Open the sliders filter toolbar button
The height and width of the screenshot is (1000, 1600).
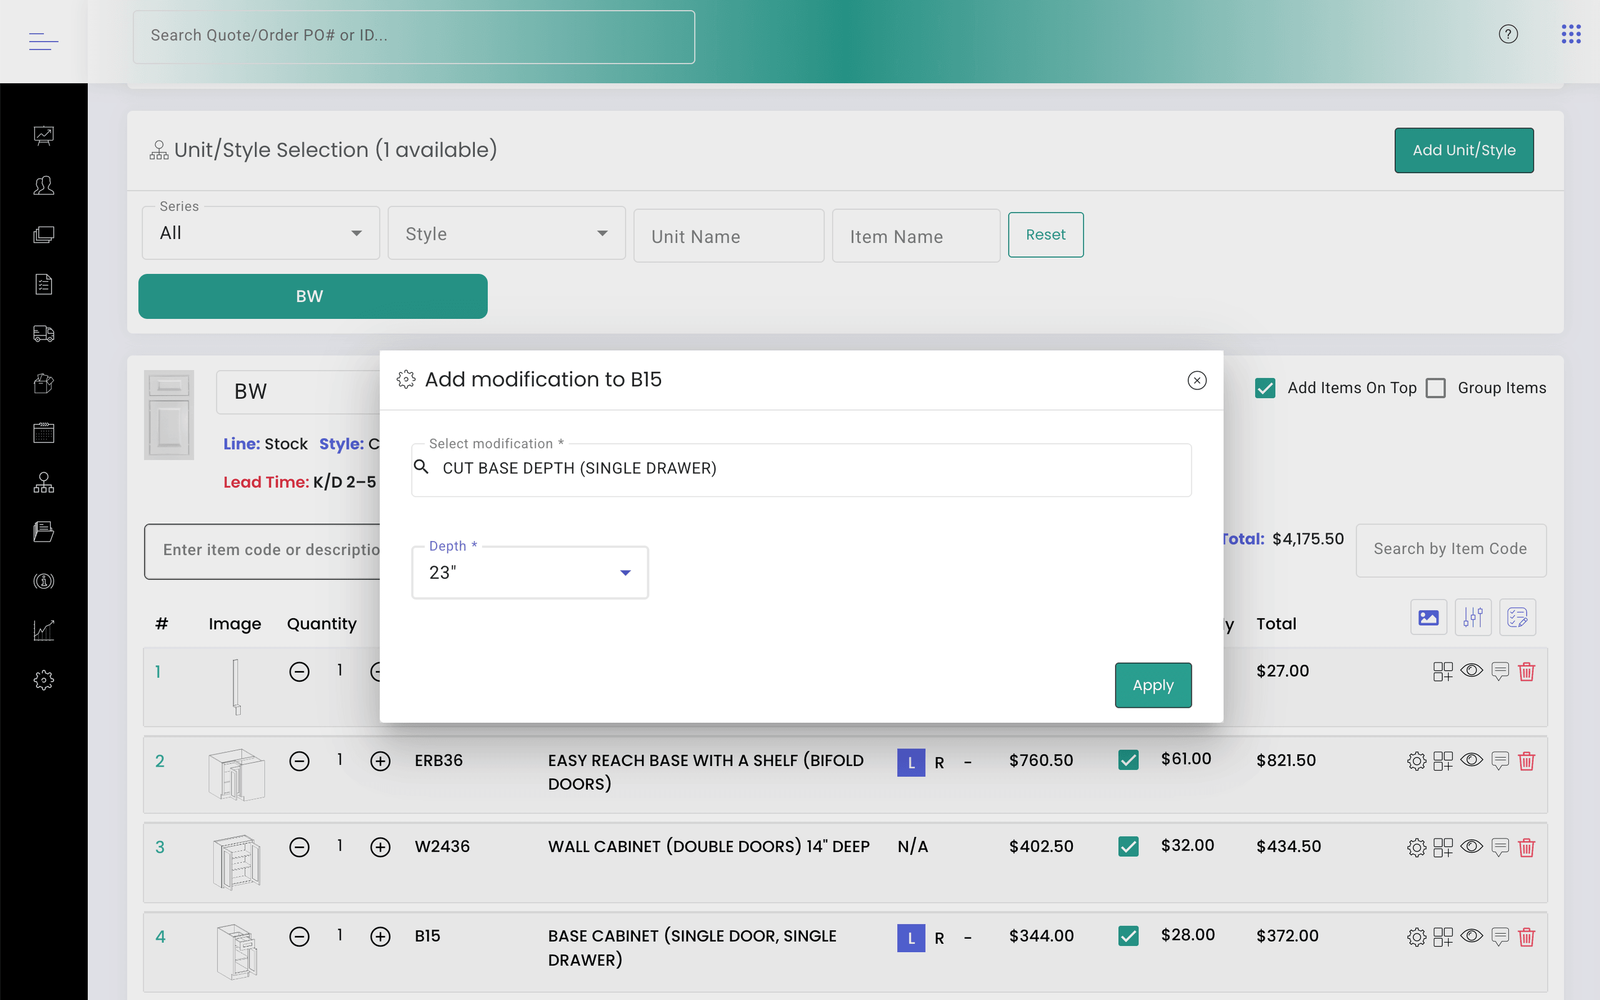coord(1473,618)
